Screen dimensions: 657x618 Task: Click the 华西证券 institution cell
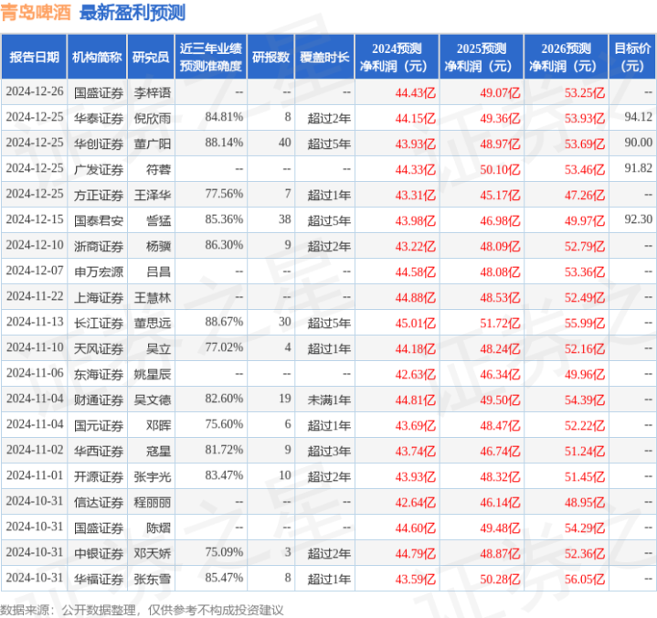(x=99, y=451)
